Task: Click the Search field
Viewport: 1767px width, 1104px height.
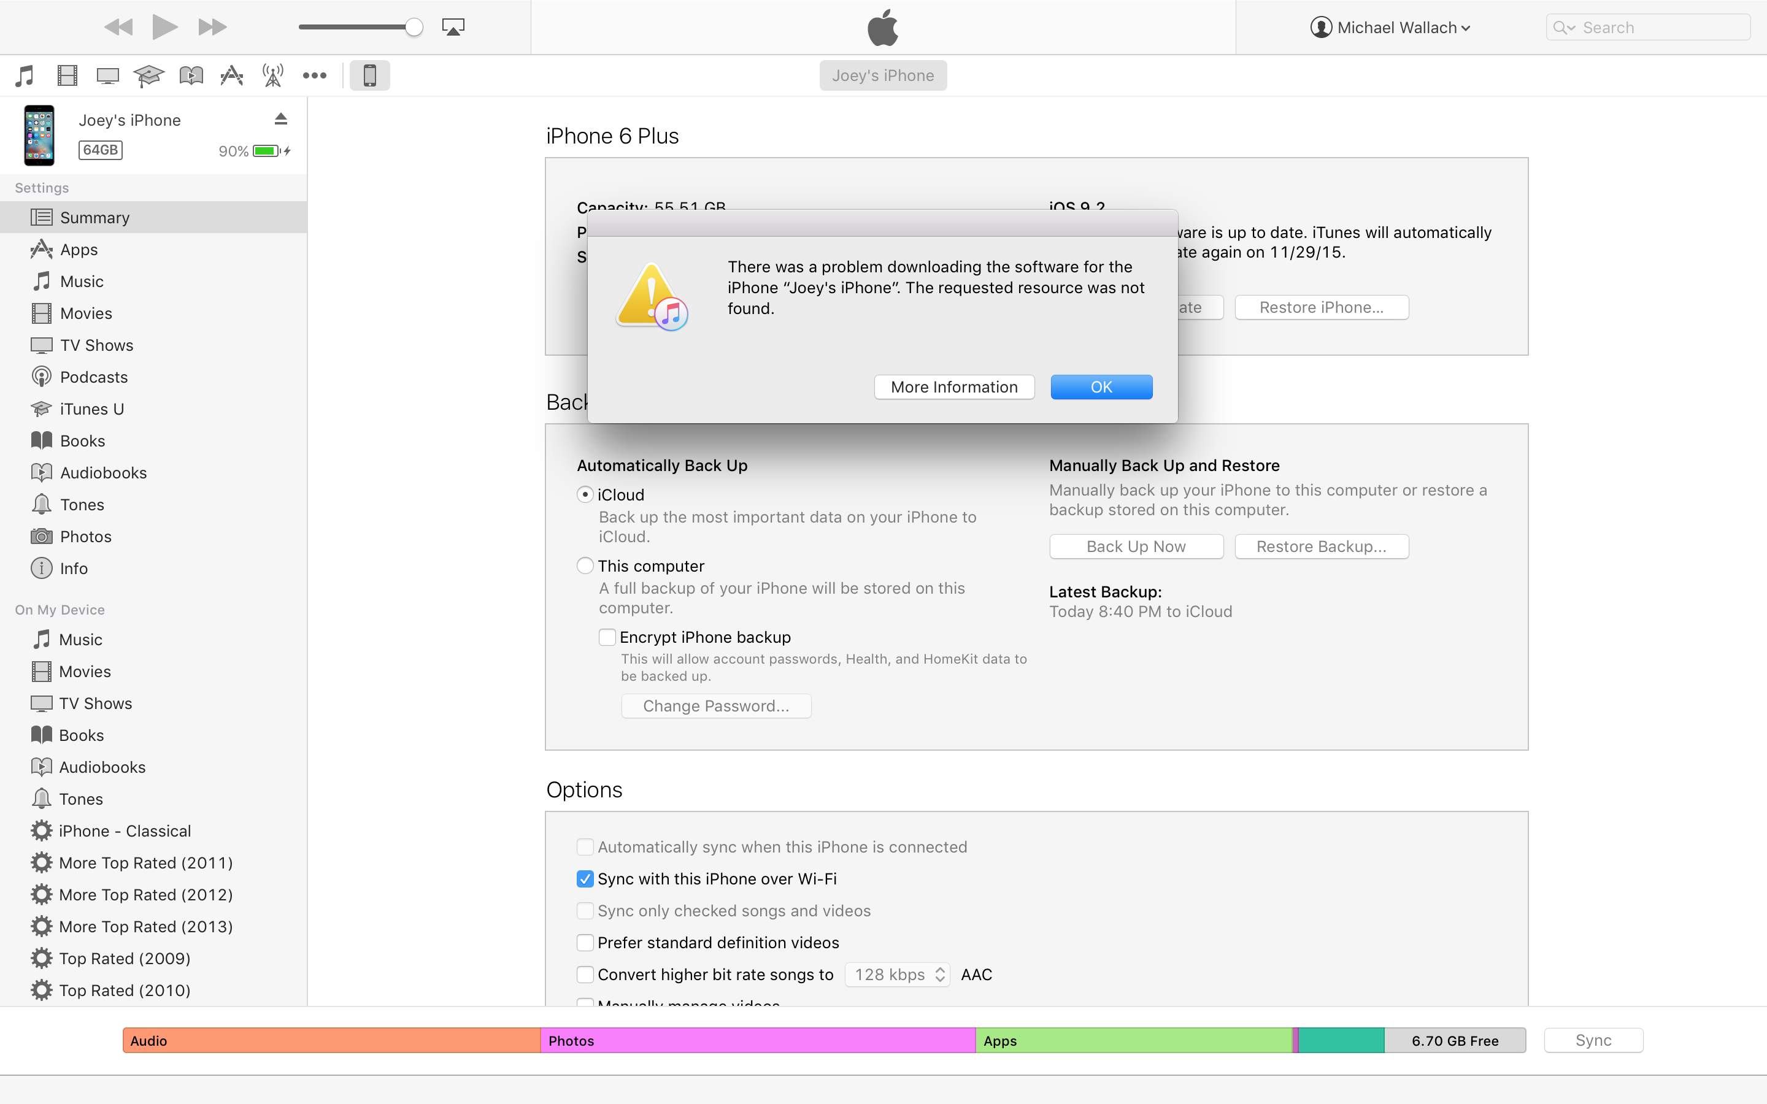Action: click(1648, 28)
